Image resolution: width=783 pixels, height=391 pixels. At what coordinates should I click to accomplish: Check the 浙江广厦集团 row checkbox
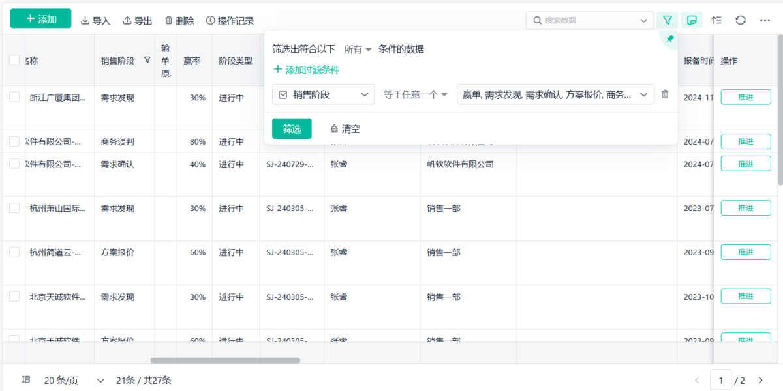(14, 97)
